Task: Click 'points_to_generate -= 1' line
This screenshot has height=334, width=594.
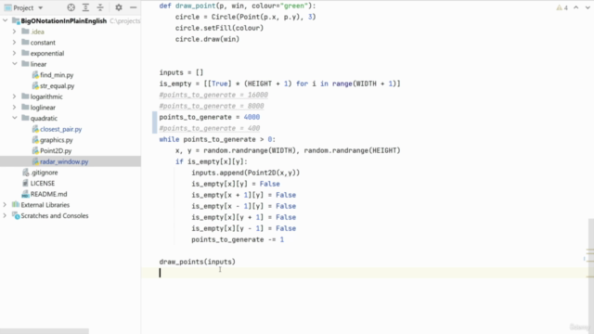Action: click(x=238, y=239)
